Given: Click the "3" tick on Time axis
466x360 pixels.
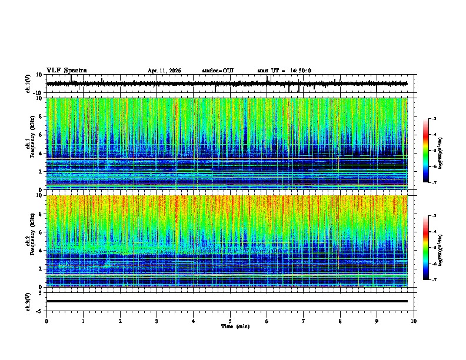Looking at the screenshot, I should tap(157, 321).
